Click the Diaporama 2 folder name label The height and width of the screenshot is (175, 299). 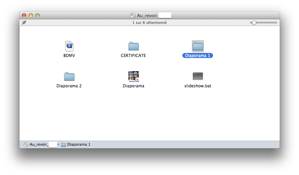[69, 86]
